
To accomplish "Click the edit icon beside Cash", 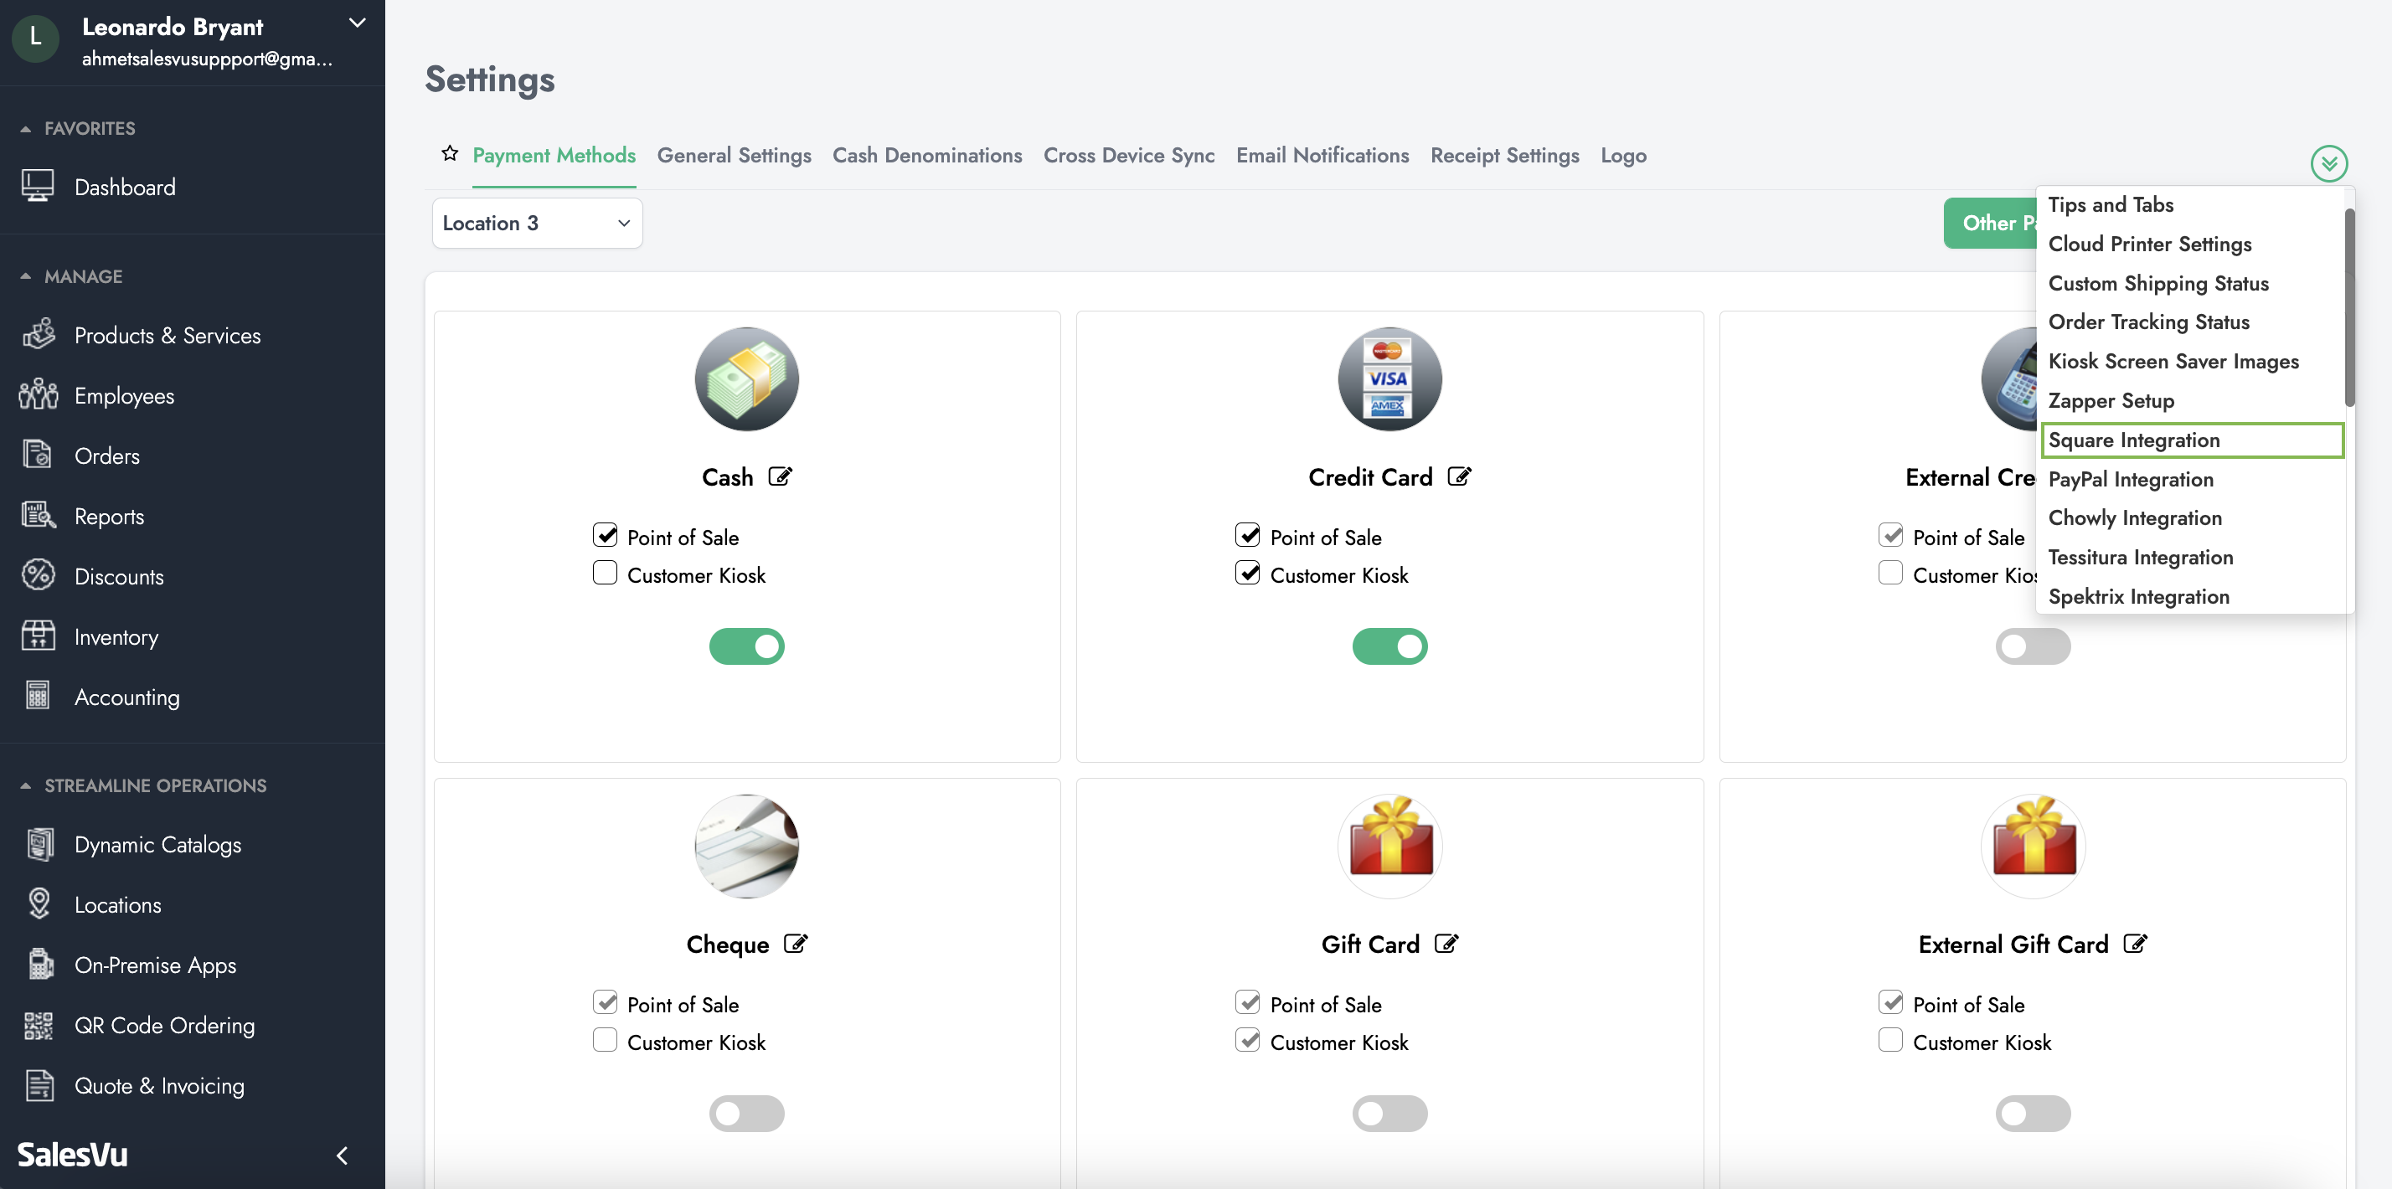I will tap(780, 477).
